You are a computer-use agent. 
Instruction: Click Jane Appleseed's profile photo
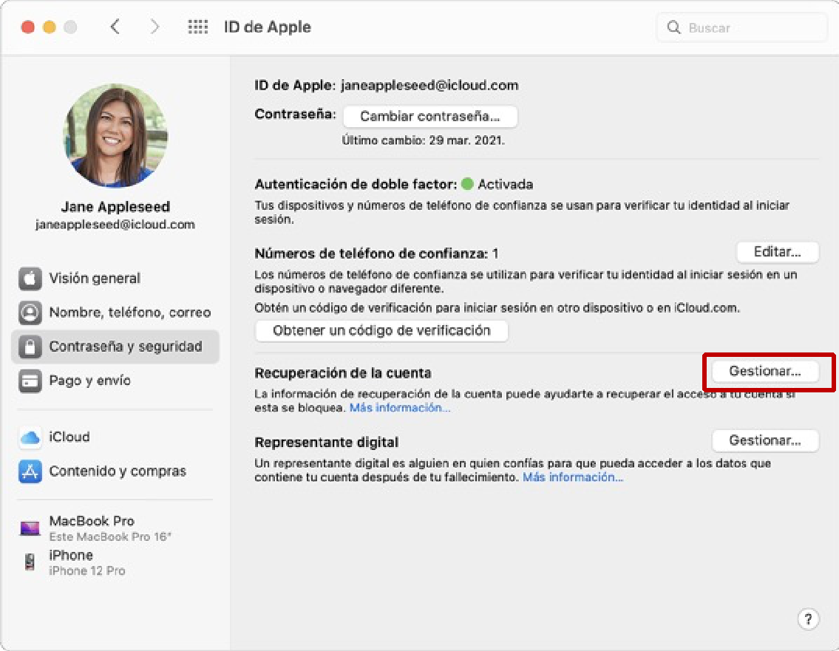115,135
